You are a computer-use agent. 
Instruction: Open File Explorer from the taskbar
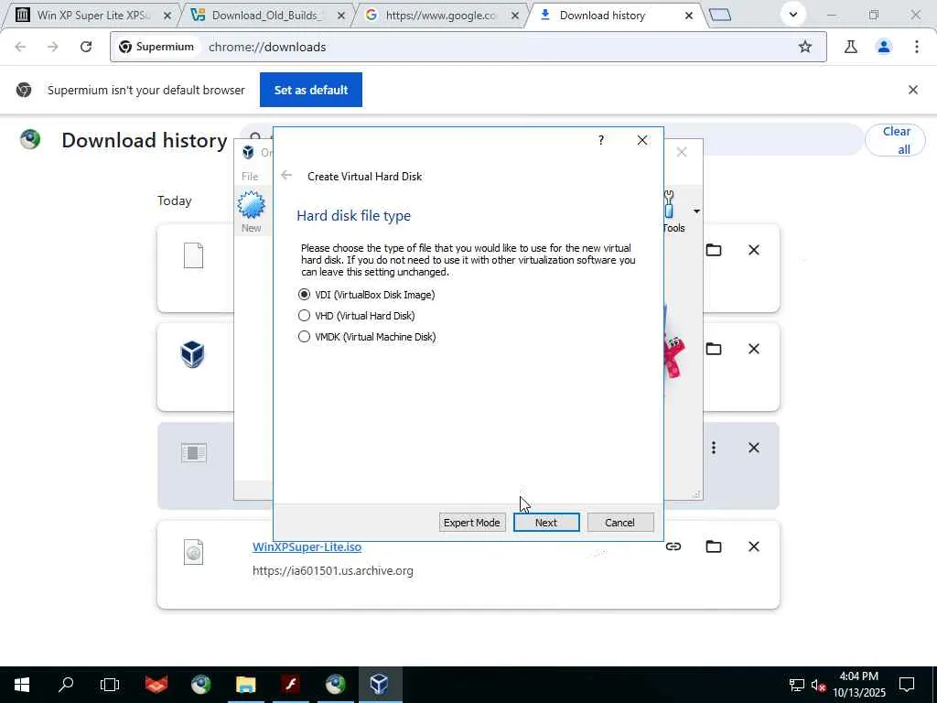click(x=245, y=685)
